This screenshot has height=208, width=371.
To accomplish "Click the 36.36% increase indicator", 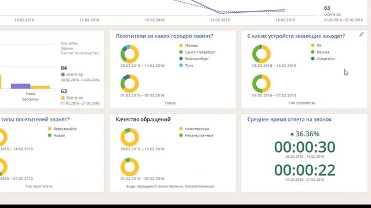I will (x=305, y=134).
